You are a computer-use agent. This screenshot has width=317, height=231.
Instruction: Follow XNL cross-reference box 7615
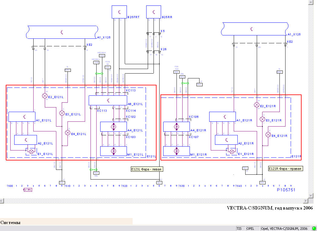(x=182, y=77)
